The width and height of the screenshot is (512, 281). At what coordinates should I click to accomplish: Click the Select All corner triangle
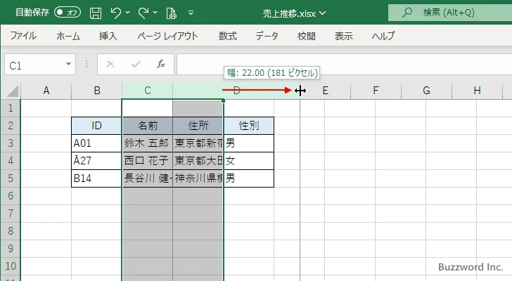click(x=12, y=91)
